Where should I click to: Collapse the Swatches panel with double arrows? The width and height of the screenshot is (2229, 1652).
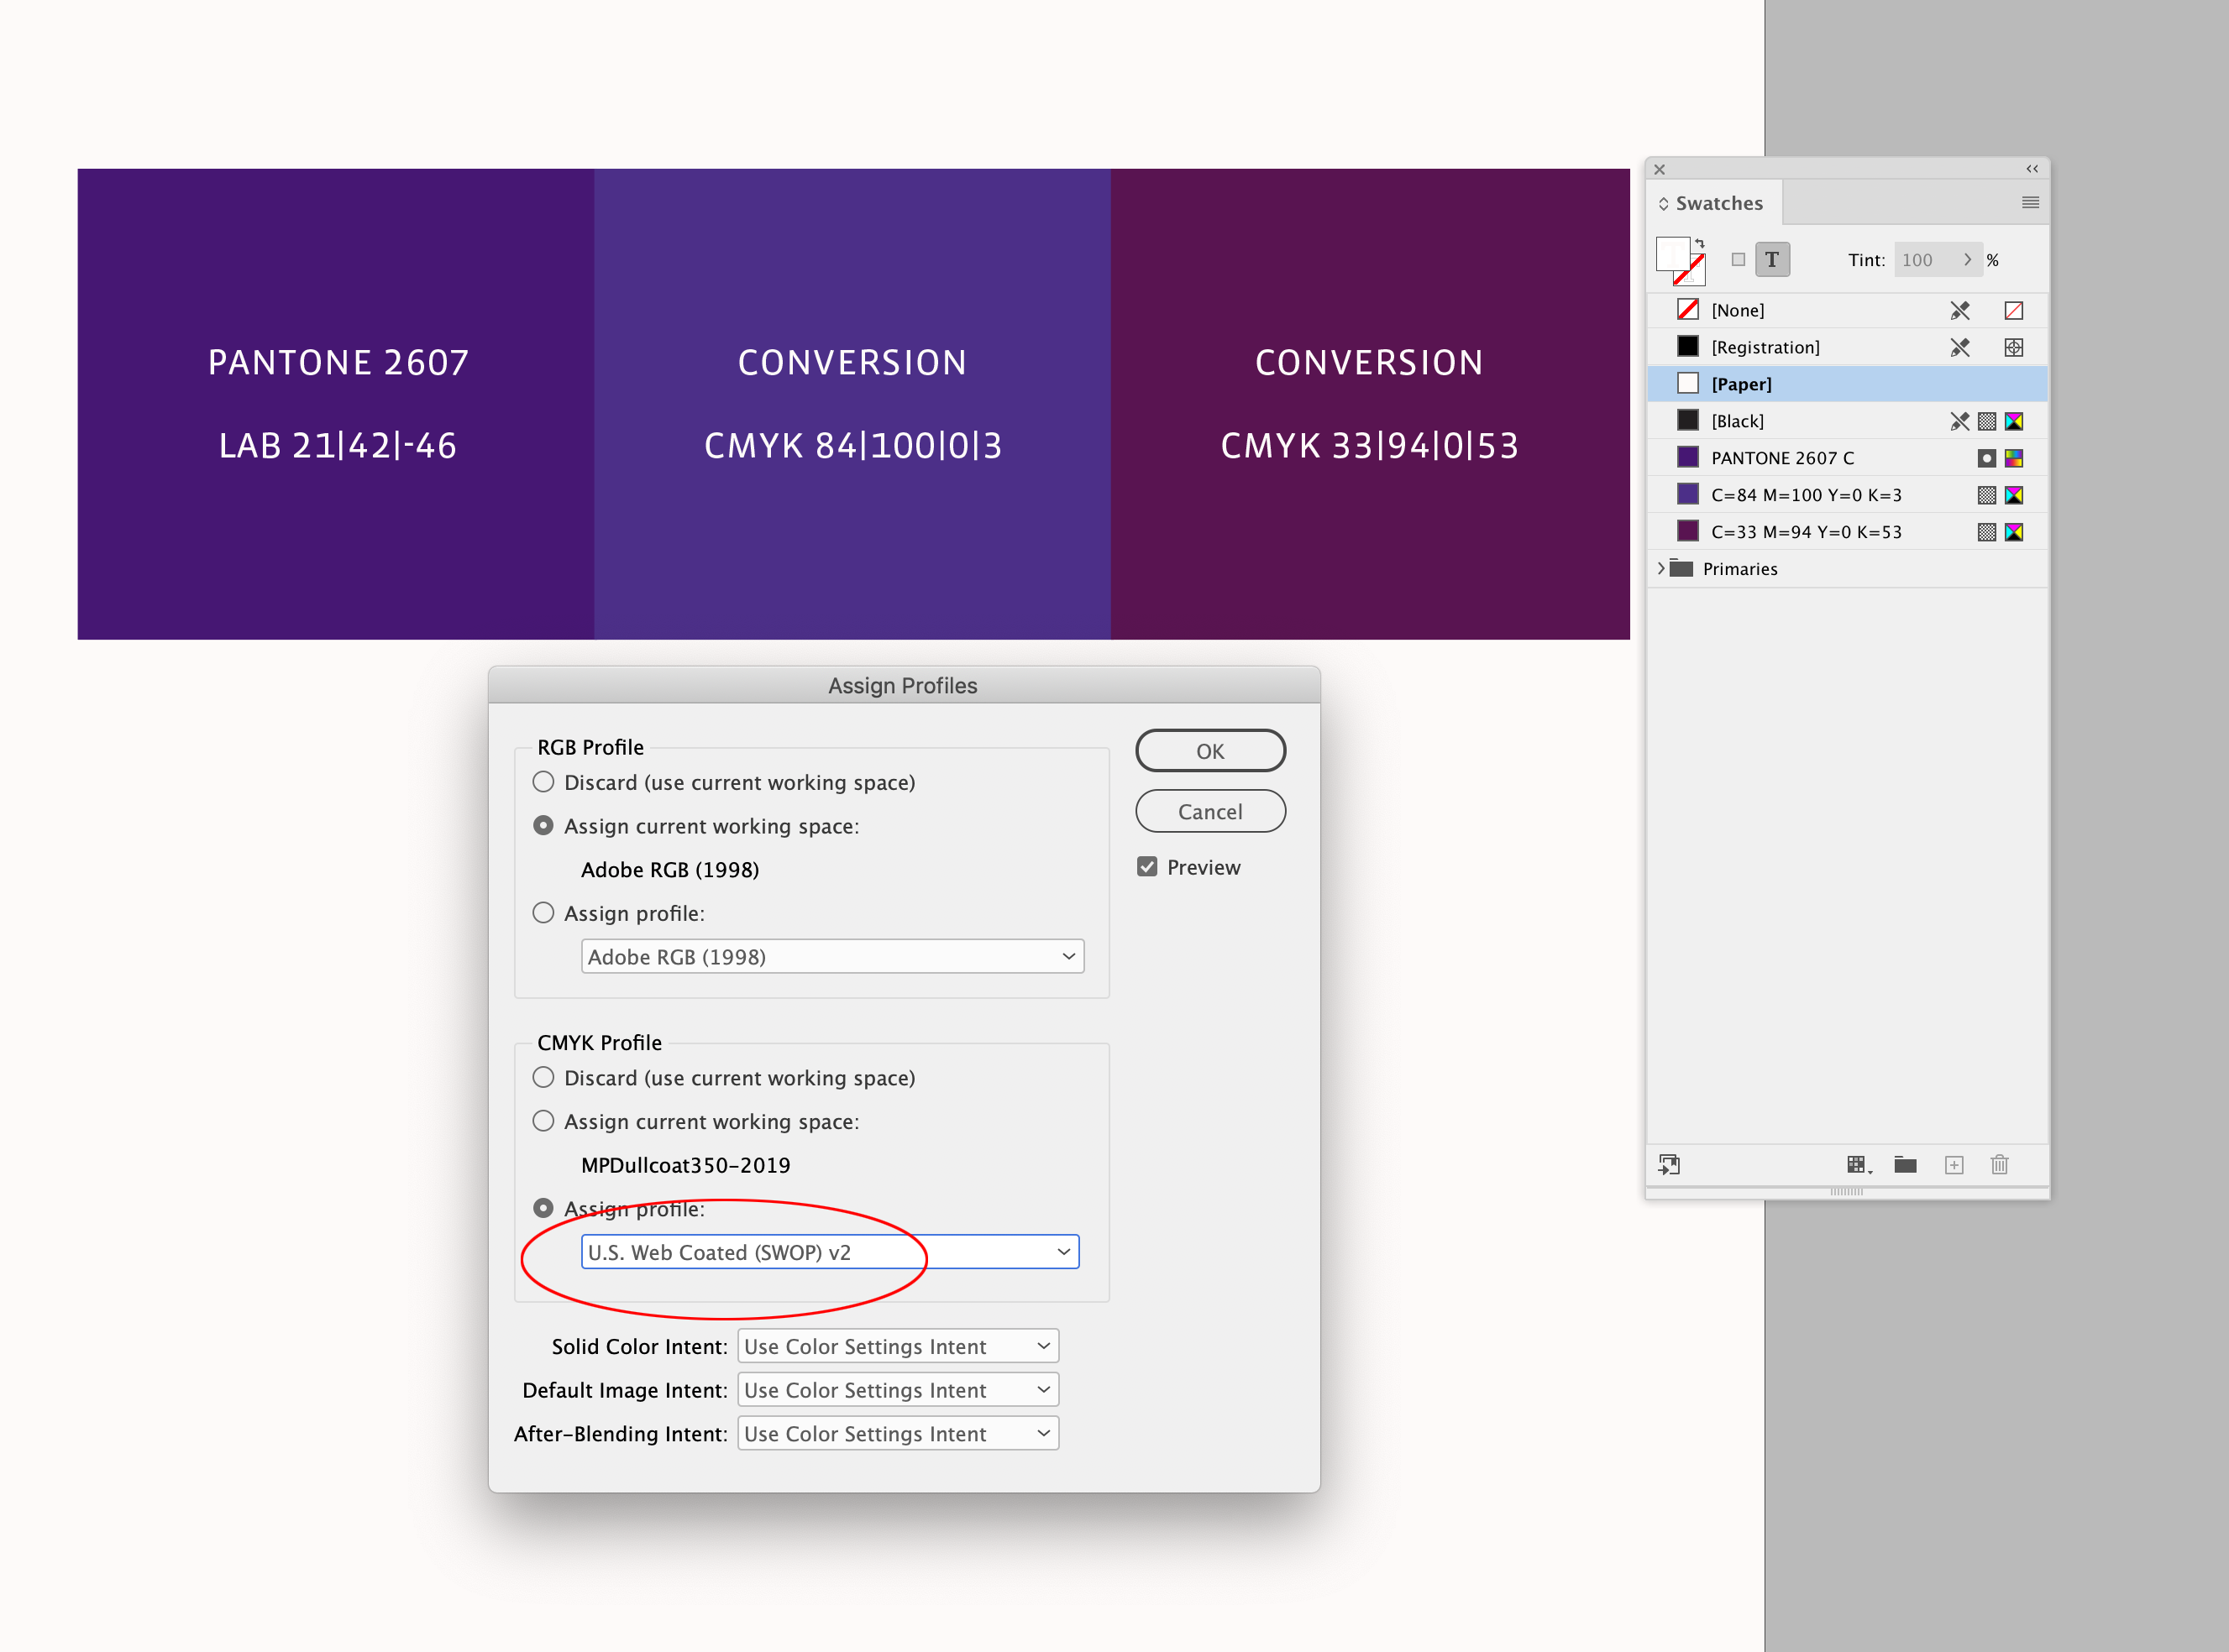coord(2032,169)
